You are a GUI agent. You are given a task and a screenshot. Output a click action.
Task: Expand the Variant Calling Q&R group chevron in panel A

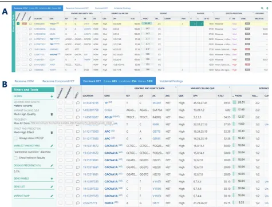pyautogui.click(x=140, y=13)
